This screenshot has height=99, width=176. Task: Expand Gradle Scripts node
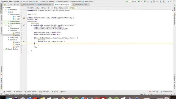coord(4,49)
